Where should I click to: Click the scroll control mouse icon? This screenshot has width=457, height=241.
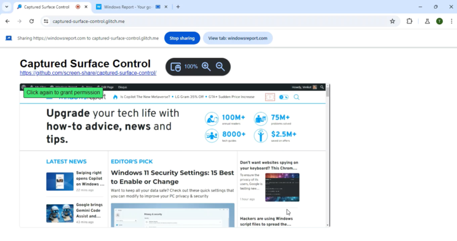pos(175,67)
